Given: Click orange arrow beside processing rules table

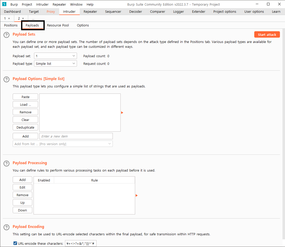Looking at the screenshot, I should point(137,195).
